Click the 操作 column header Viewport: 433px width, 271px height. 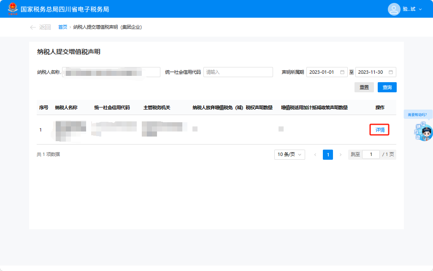(380, 107)
